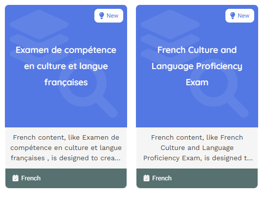Click the Examen card description text
The height and width of the screenshot is (197, 265).
click(x=66, y=148)
